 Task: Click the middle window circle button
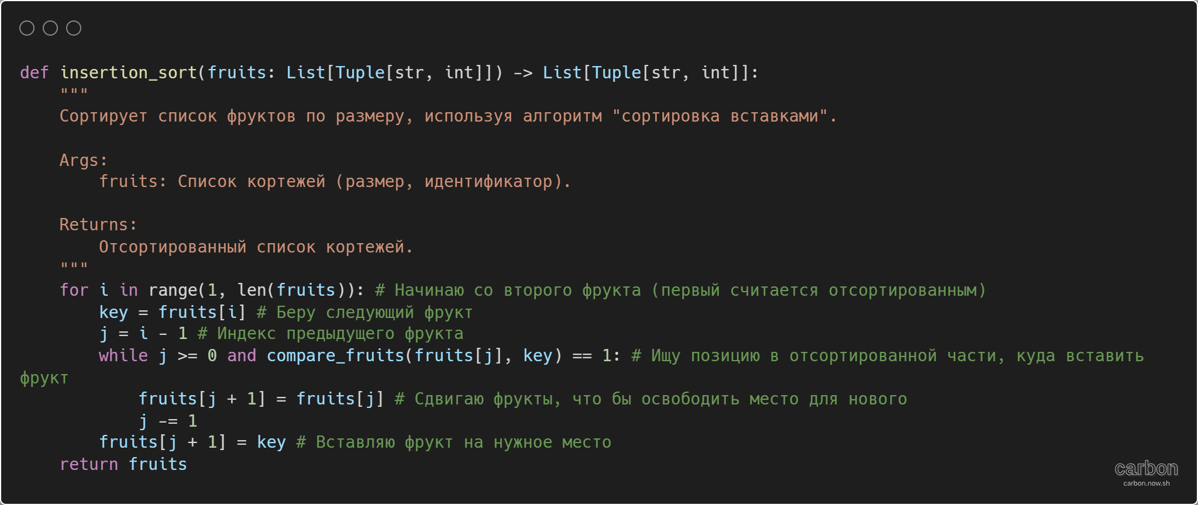50,28
